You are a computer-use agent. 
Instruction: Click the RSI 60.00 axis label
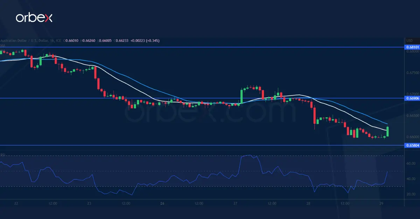tap(411, 163)
